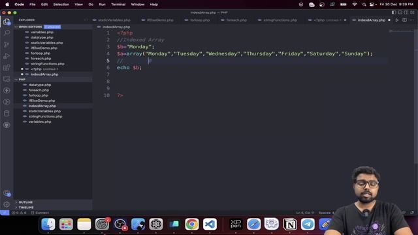Open the Source Control view
Viewport: 418px width, 235px height.
click(7, 44)
